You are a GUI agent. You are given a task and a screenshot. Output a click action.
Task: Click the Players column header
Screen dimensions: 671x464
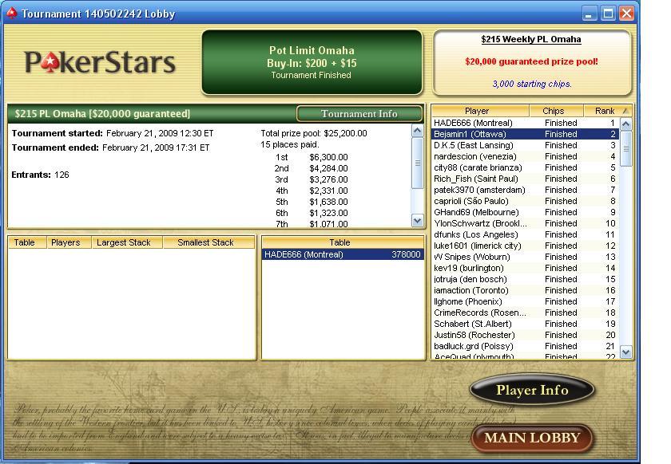pos(69,242)
